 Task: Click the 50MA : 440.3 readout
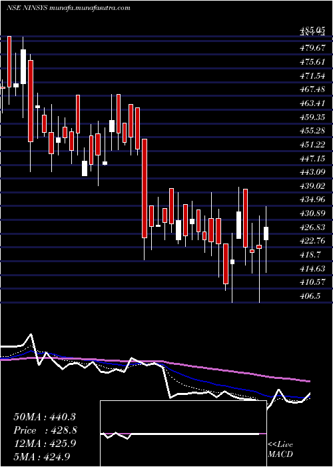click(x=45, y=417)
